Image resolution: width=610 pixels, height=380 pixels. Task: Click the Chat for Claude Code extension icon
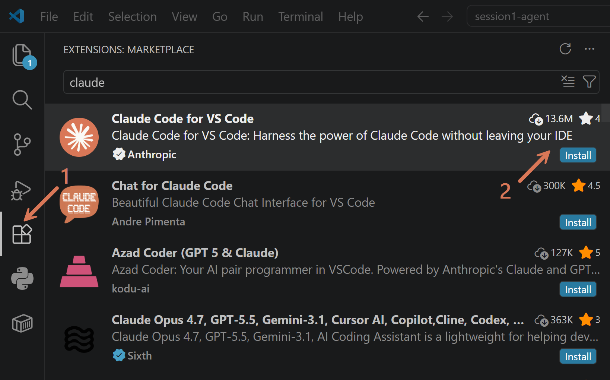coord(79,204)
